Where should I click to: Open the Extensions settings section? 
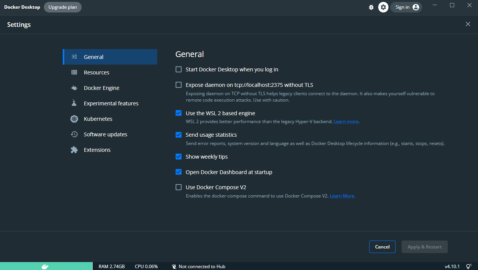point(110,150)
